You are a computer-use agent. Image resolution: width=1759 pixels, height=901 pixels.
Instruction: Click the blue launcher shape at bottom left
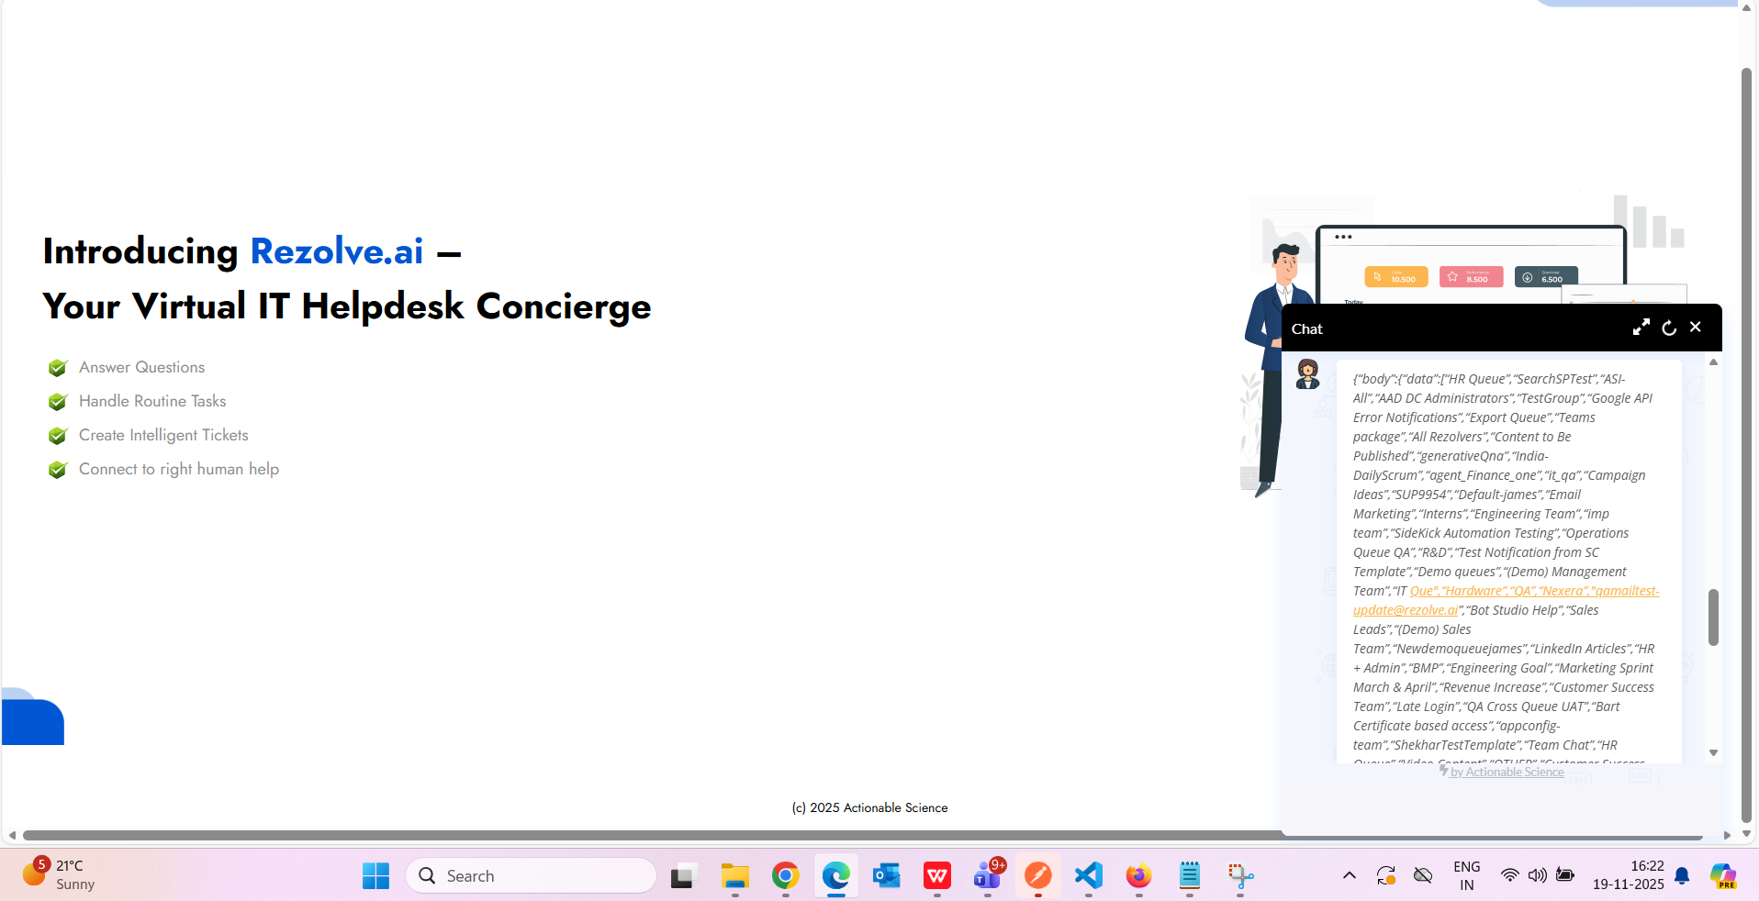33,720
